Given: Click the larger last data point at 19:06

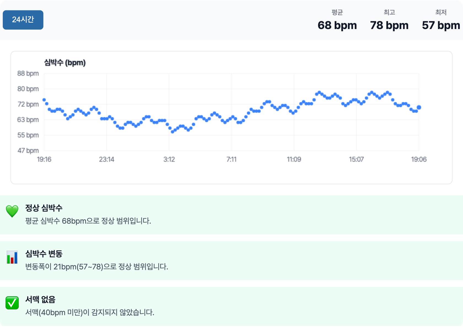Looking at the screenshot, I should (x=419, y=107).
